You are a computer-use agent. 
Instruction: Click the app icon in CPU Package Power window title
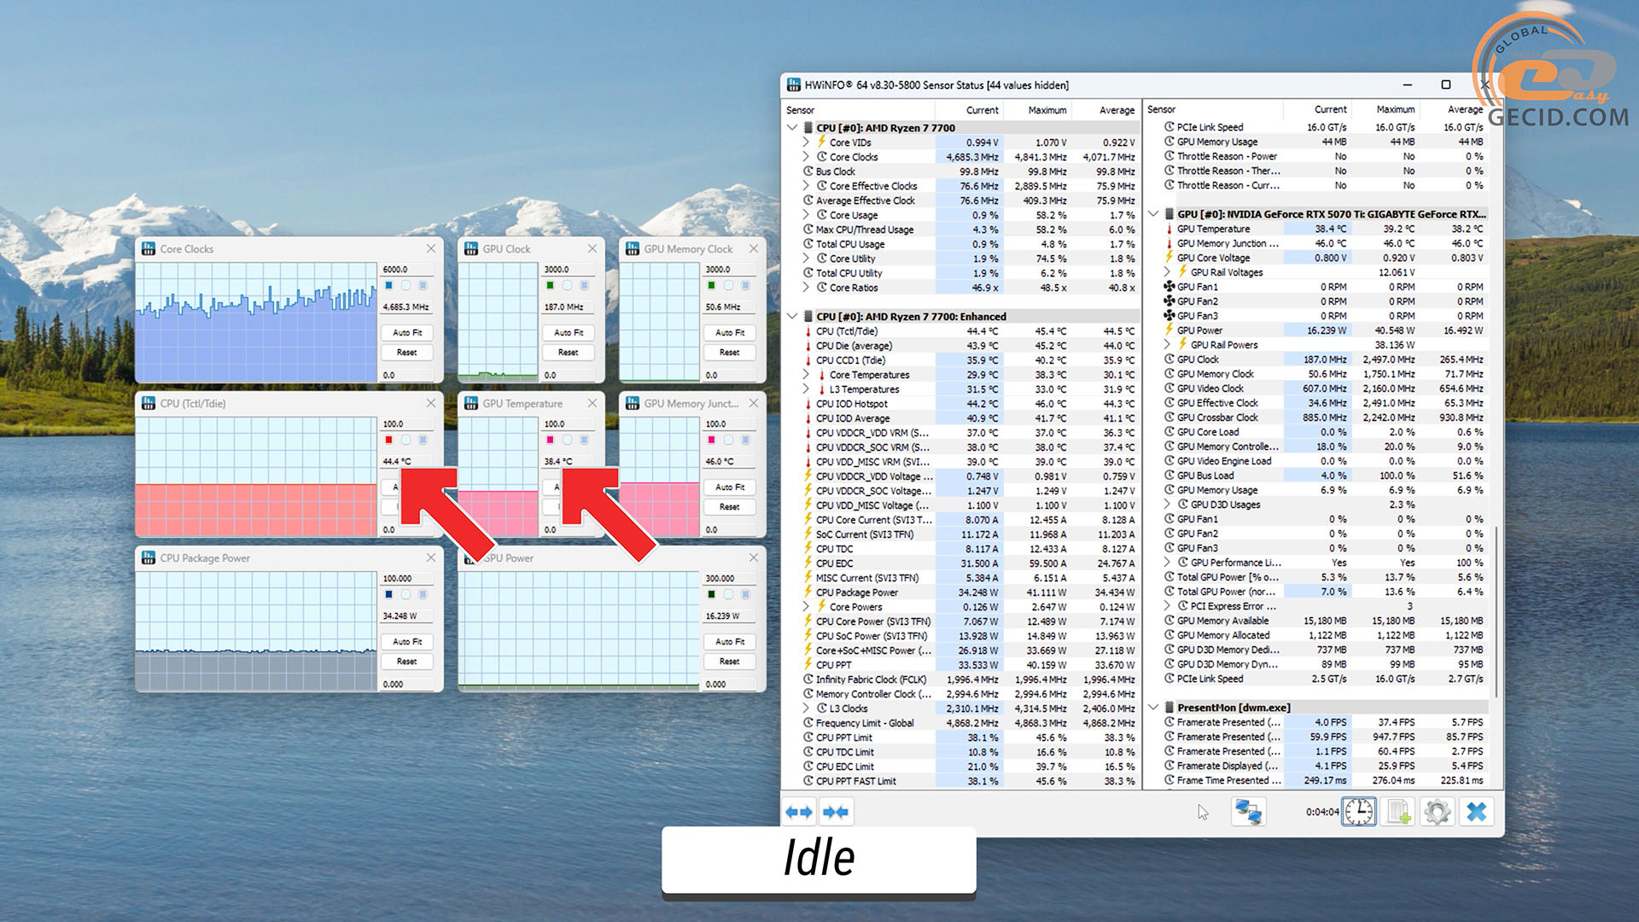pos(149,557)
